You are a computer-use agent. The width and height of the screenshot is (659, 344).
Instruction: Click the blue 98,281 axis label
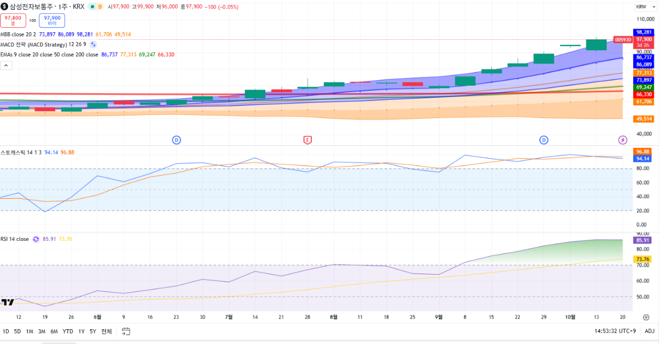[x=644, y=32]
